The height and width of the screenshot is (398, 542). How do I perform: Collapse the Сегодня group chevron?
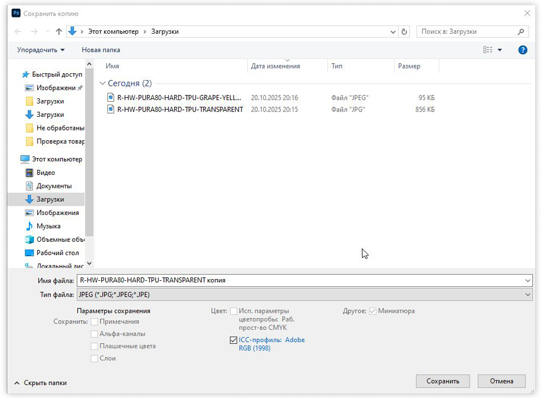point(103,83)
